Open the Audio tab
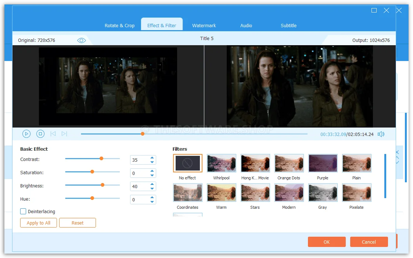The height and width of the screenshot is (258, 413). pyautogui.click(x=246, y=26)
